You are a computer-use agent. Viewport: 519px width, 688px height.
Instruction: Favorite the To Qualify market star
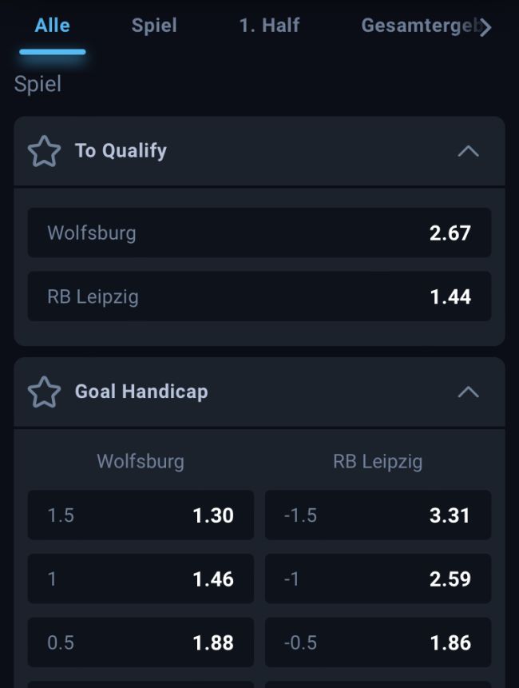[44, 151]
